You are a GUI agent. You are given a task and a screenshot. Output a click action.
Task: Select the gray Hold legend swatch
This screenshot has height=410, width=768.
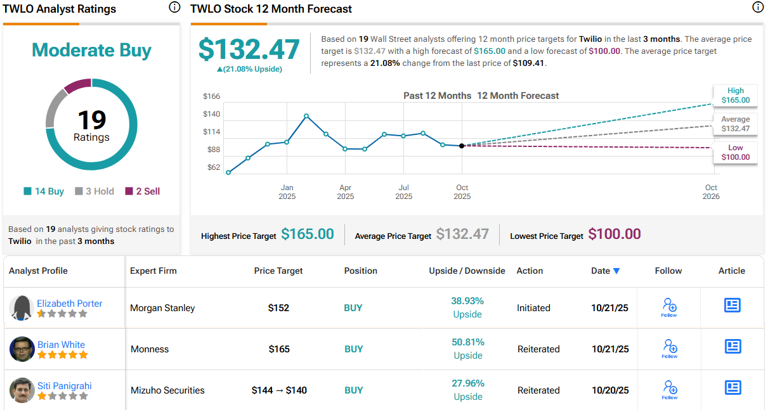tap(79, 191)
